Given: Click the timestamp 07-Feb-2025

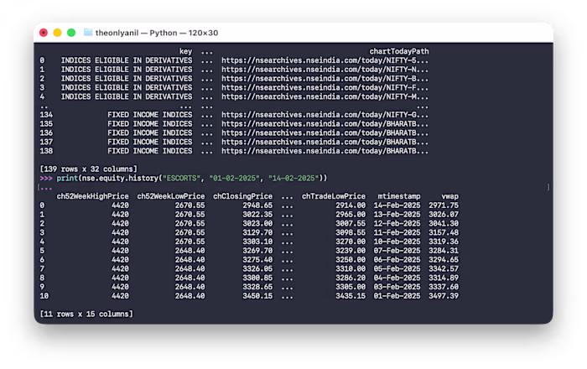Looking at the screenshot, I should coord(397,251).
